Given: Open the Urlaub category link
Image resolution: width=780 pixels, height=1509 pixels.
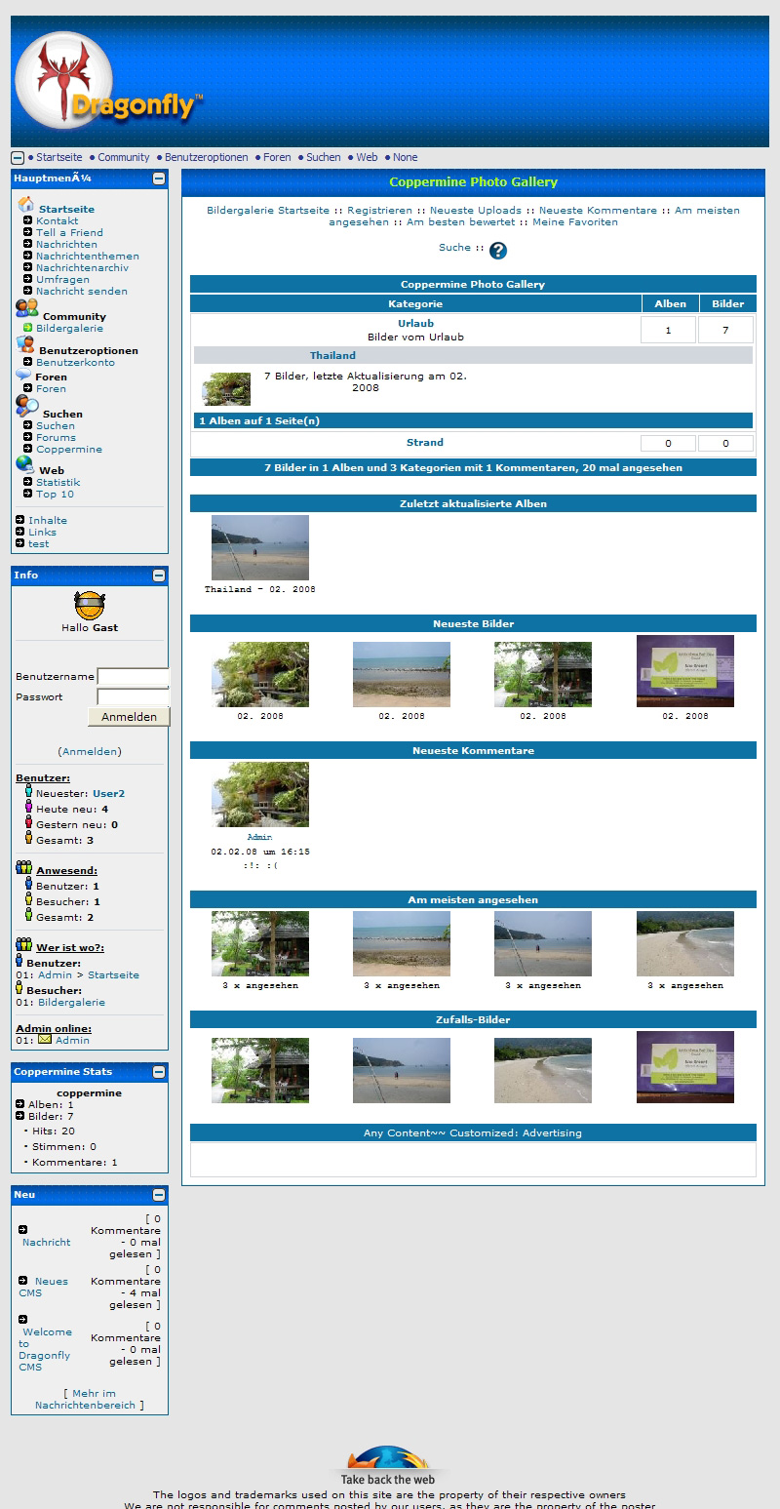Looking at the screenshot, I should pos(415,324).
